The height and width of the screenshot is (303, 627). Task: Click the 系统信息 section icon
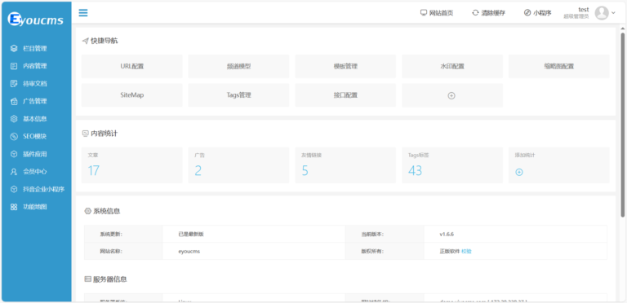87,211
